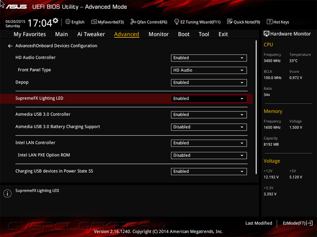Open the Front Panel Type dropdown
317x237 pixels.
click(209, 70)
